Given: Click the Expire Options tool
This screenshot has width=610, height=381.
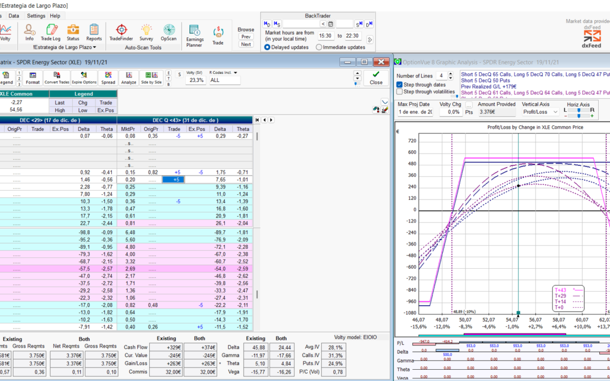Looking at the screenshot, I should coord(84,78).
